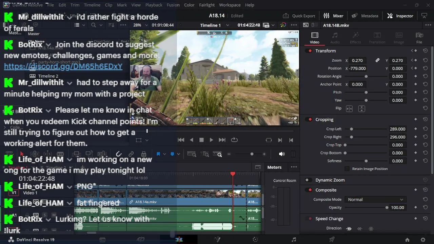Switch to the Inspector File tab
The height and width of the screenshot is (244, 434).
(419, 38)
